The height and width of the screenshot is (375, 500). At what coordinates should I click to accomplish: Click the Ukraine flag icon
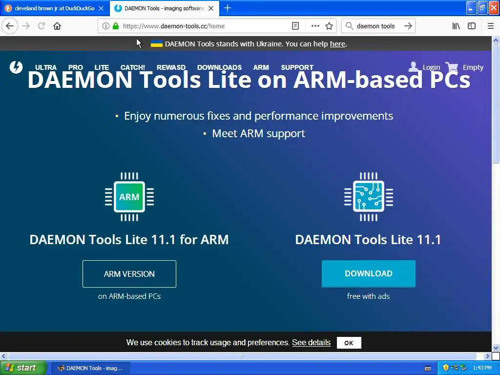click(157, 43)
